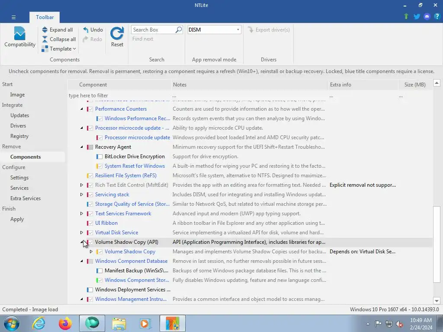Open the Updates page
This screenshot has width=443, height=332.
point(20,115)
